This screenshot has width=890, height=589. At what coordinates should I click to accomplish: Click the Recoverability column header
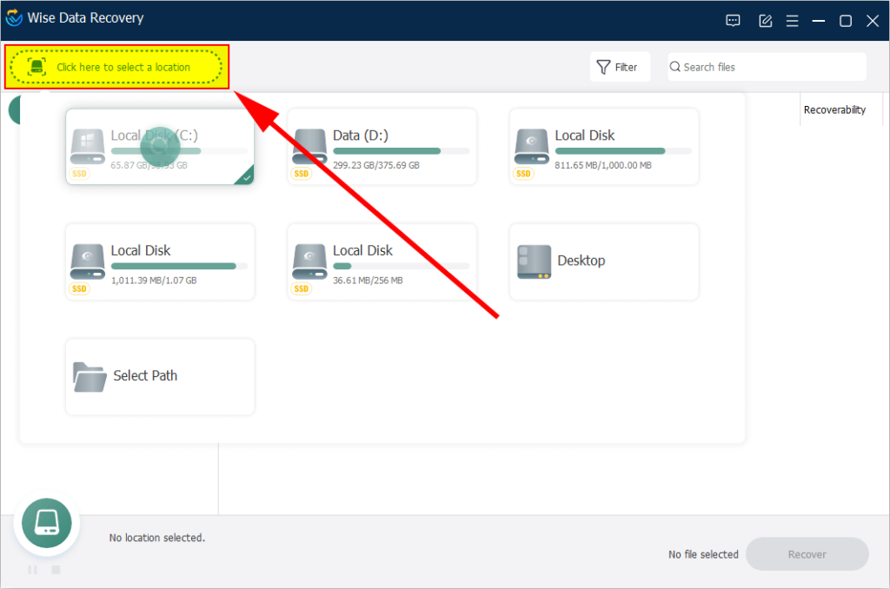[834, 109]
